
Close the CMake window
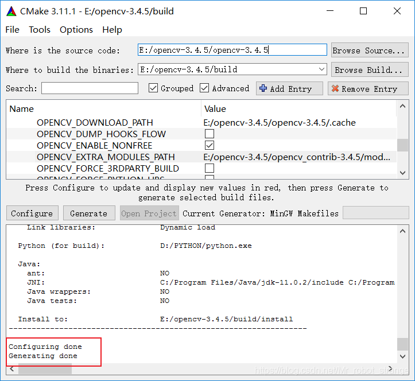(x=397, y=11)
